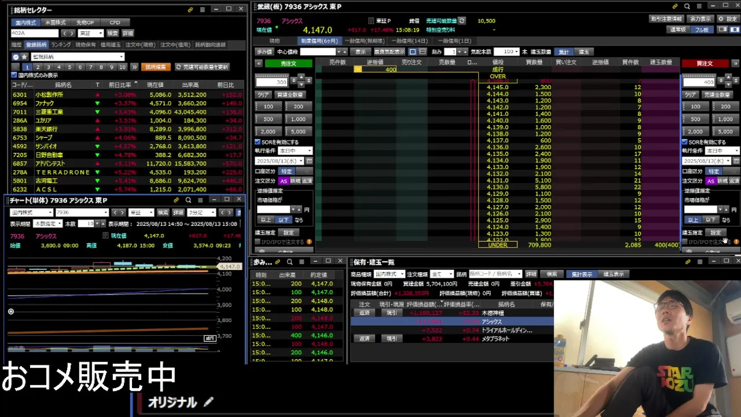Screen dimensions: 741x417
Task: Open 本数指定 dropdown in chart window
Action: point(47,224)
